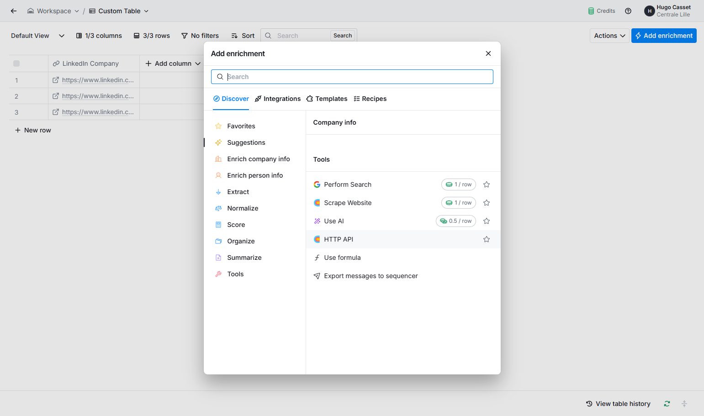Click the collapse icon beside refresh
The image size is (704, 416).
[x=684, y=404]
